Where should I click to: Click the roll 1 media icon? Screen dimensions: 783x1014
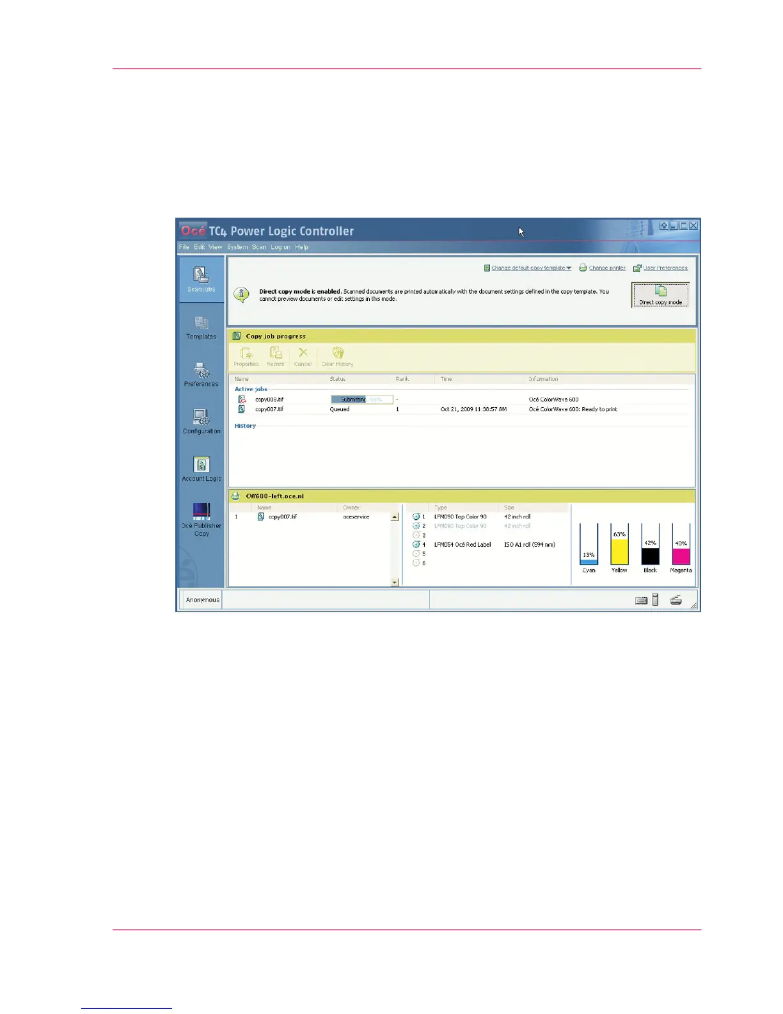pos(416,517)
